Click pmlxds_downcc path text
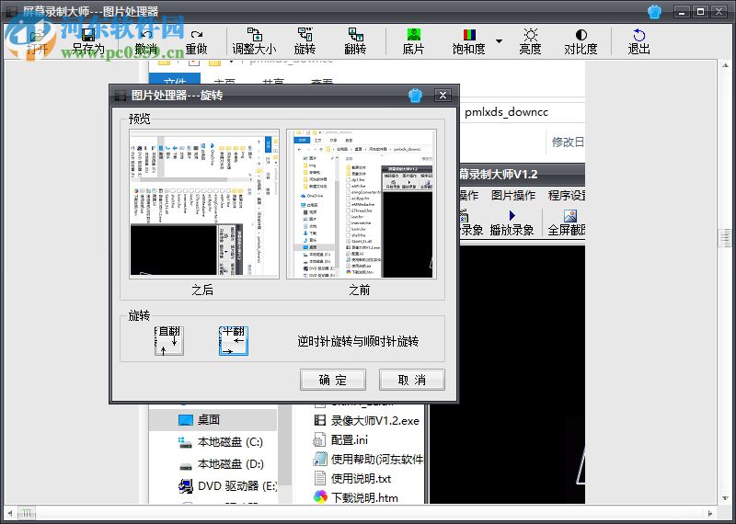The height and width of the screenshot is (524, 736). 507,112
